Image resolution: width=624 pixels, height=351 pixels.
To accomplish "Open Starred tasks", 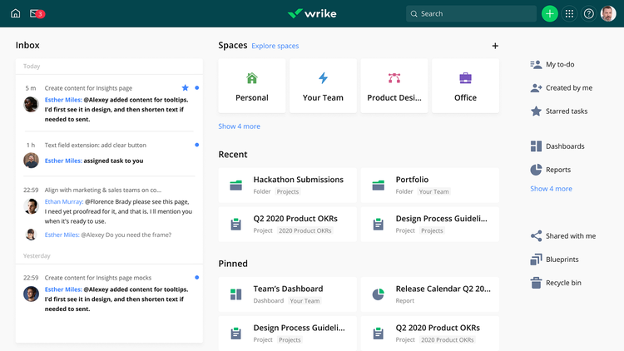I will (559, 111).
